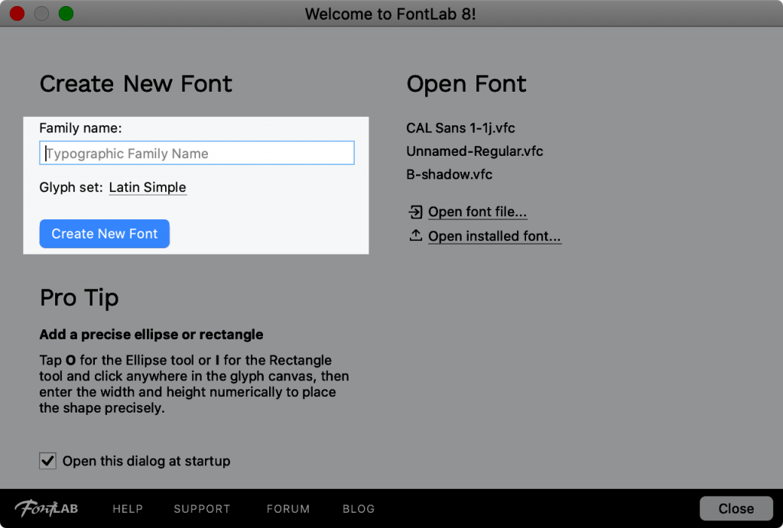Close the window with the red button

point(18,14)
